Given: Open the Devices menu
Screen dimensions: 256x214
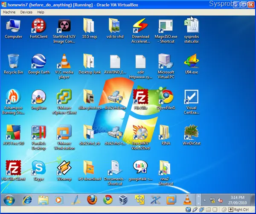Looking at the screenshot, I should 26,12.
